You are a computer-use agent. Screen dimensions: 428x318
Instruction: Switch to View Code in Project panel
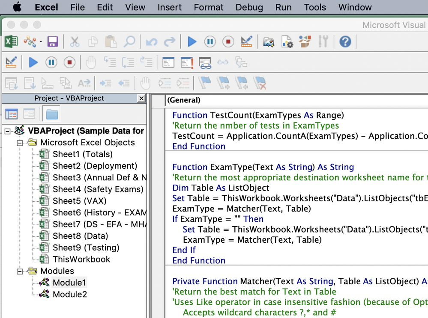coord(12,114)
